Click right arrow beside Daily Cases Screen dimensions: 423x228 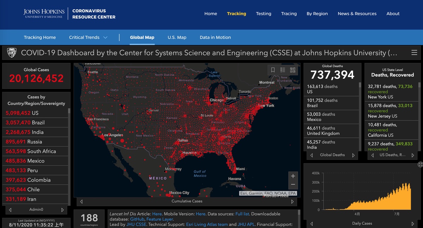point(413,224)
